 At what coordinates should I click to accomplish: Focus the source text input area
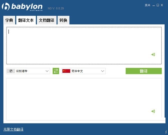[84, 46]
